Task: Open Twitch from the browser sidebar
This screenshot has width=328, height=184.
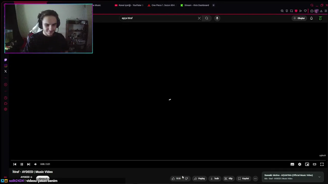Action: (6, 60)
